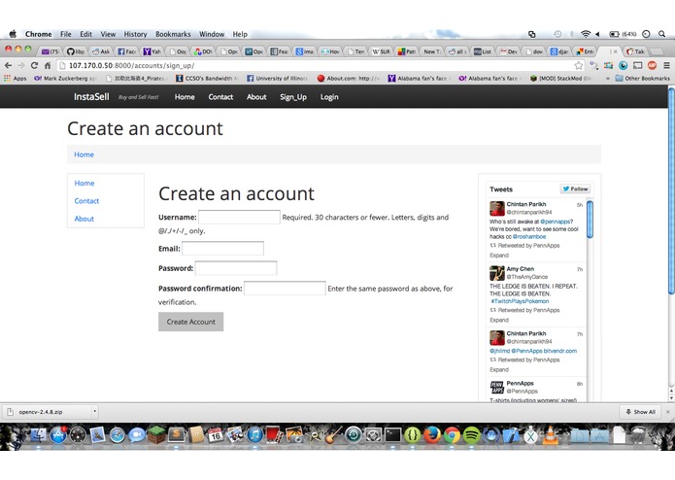Open Trash in the Dock

pos(638,434)
